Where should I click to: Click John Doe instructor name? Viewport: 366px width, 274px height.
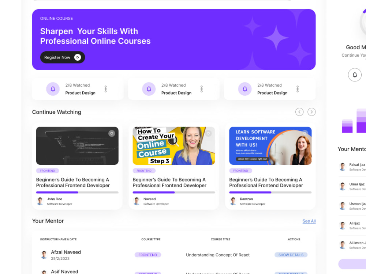(x=55, y=199)
